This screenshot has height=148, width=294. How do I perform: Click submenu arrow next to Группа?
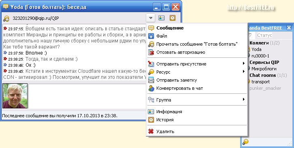pos(243,99)
